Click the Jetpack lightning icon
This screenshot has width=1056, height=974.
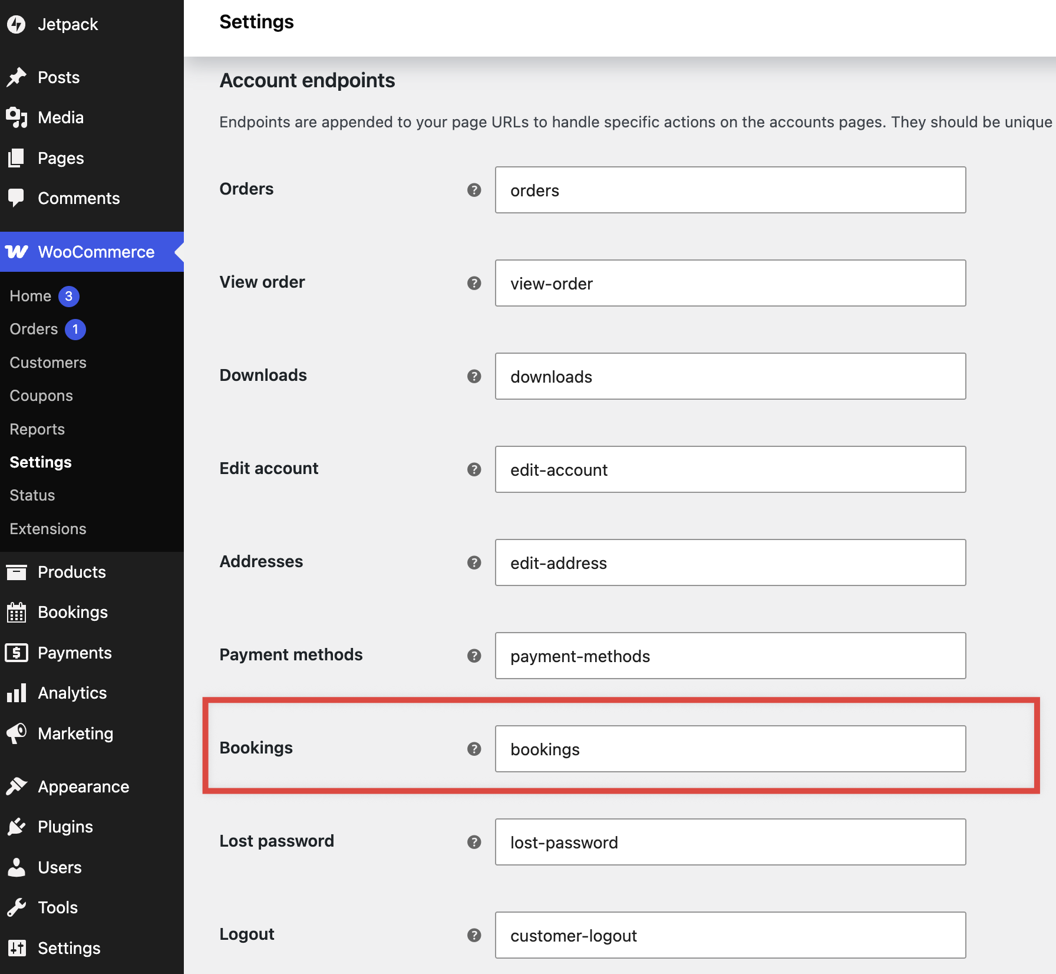[x=16, y=24]
